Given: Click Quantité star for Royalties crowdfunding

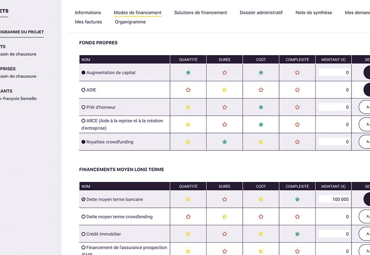Looking at the screenshot, I should tap(188, 142).
